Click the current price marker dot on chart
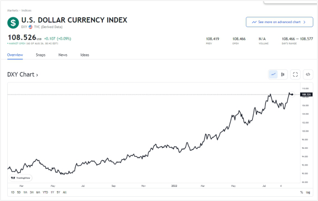 click(x=292, y=94)
